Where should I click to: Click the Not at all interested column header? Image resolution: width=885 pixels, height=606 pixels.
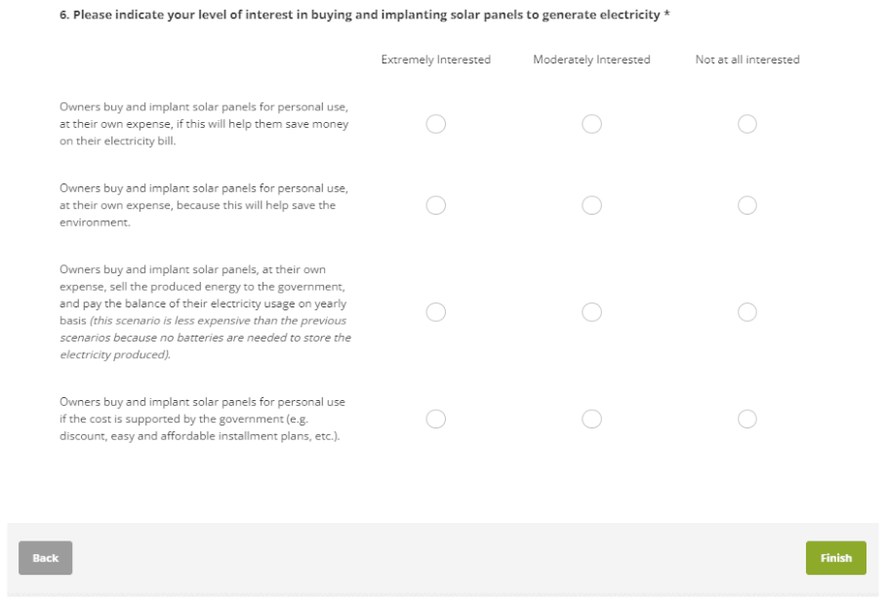tap(747, 60)
